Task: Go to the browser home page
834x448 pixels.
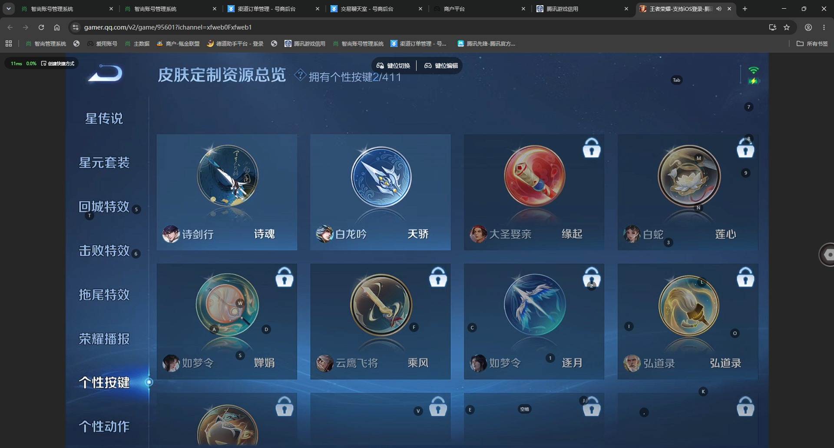Action: [x=57, y=27]
